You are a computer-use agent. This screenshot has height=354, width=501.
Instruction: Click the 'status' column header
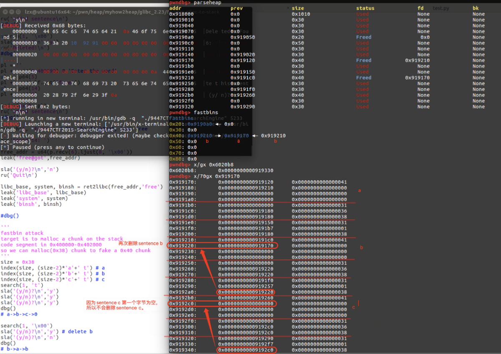tap(365, 8)
